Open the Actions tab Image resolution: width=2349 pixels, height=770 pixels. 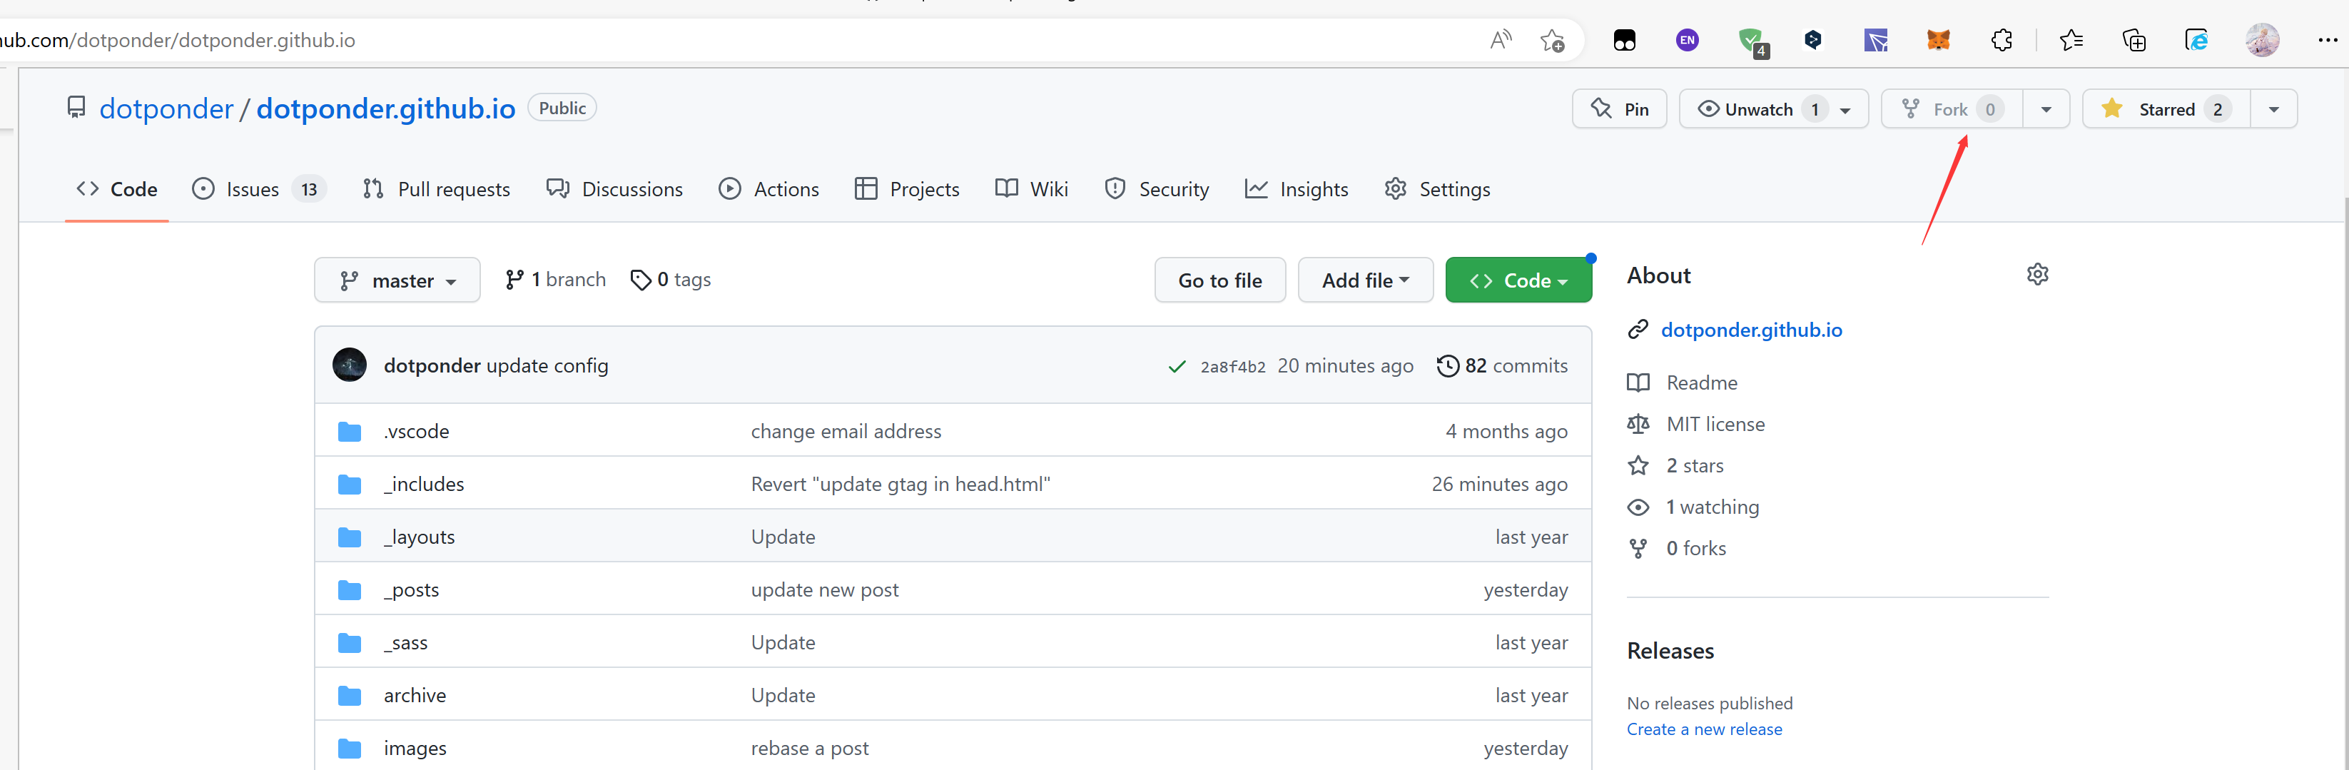(x=768, y=189)
